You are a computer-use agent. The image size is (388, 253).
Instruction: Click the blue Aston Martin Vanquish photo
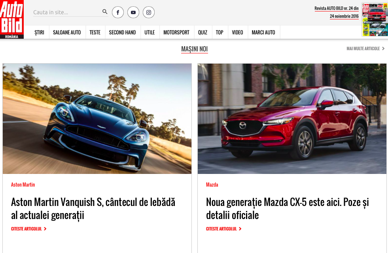pyautogui.click(x=97, y=119)
